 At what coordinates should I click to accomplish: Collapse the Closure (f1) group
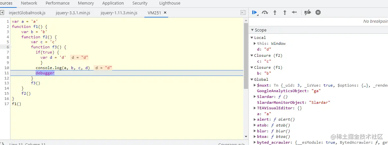coord(252,67)
